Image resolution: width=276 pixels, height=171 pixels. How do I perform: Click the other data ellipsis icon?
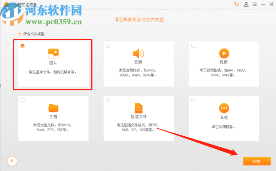click(224, 108)
